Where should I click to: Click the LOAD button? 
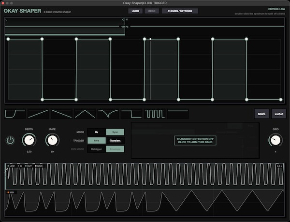tap(278, 114)
